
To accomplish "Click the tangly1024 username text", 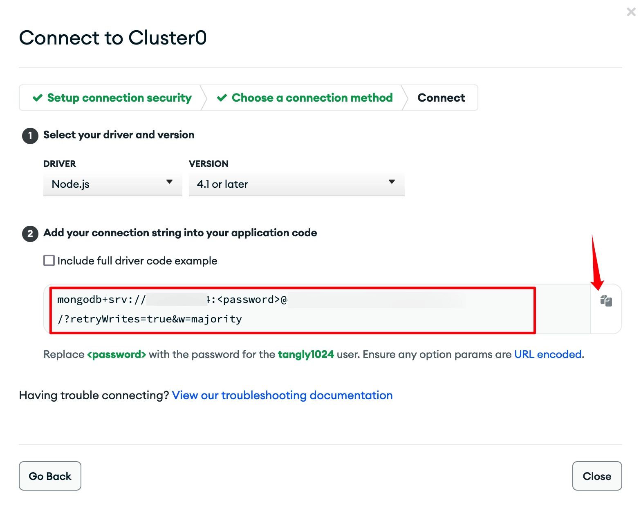I will pos(306,354).
